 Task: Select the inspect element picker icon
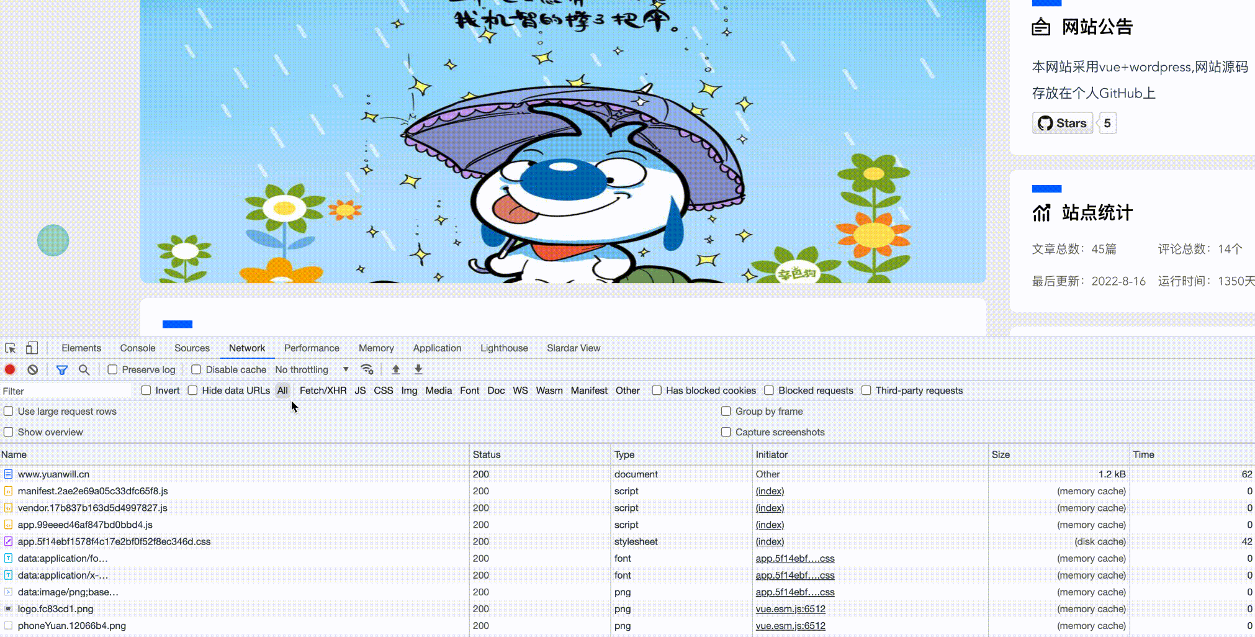(11, 348)
